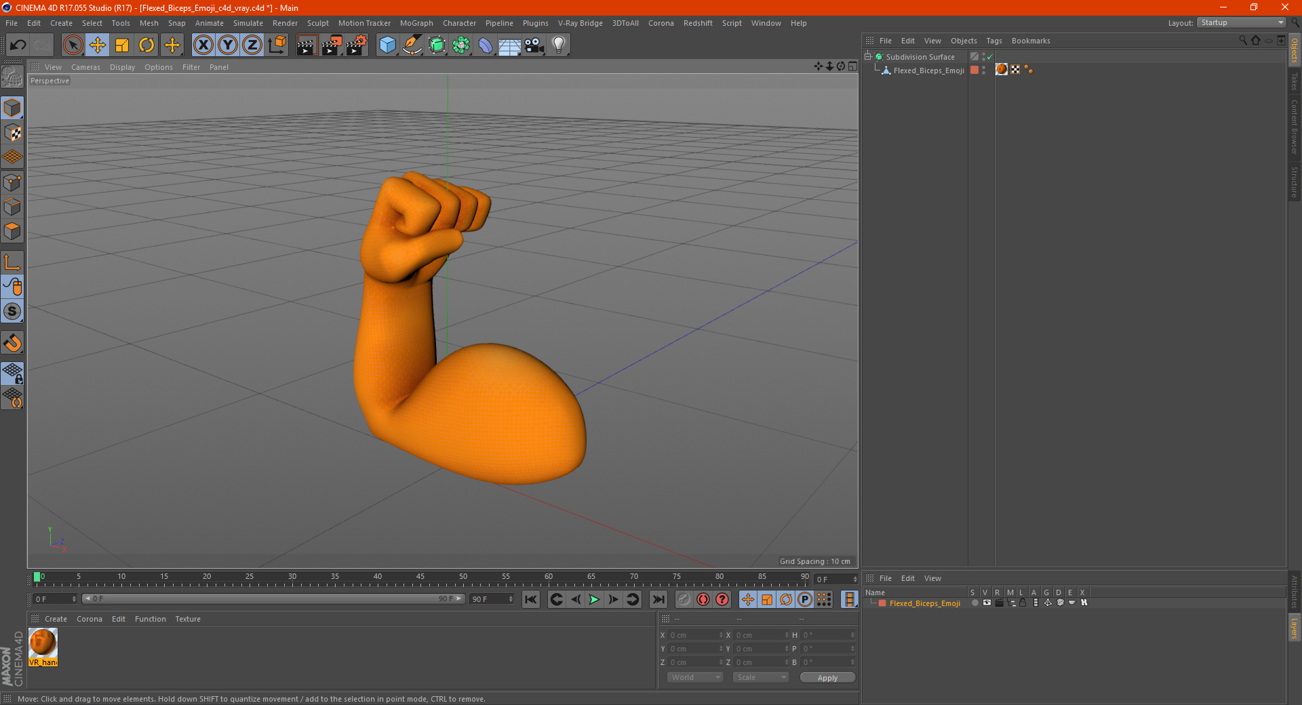
Task: Click the timeline range slider bar
Action: pos(273,599)
